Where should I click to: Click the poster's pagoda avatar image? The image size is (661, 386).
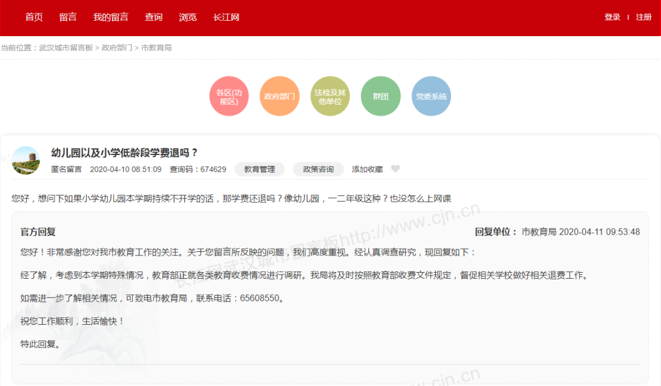[26, 161]
